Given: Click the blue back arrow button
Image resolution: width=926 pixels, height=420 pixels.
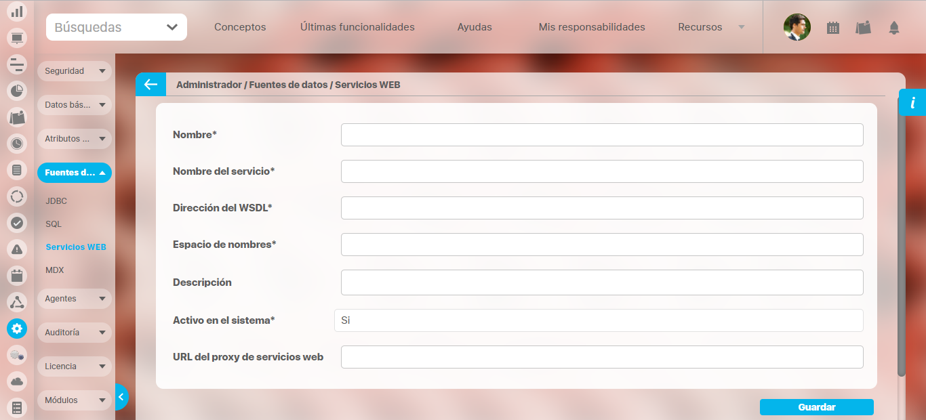Looking at the screenshot, I should coord(150,85).
